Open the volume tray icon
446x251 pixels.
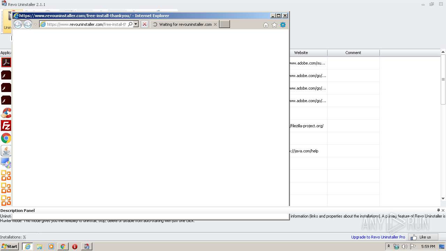[405, 246]
